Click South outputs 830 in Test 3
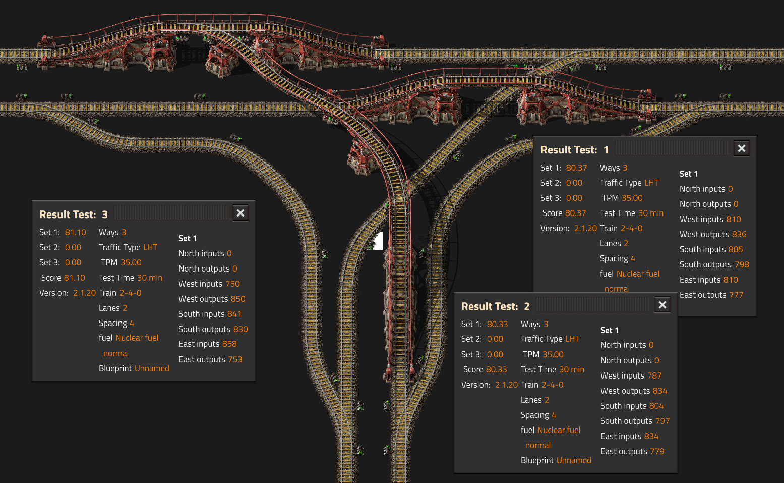 pyautogui.click(x=213, y=329)
